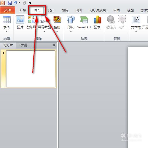Click the 文本框 (Text Box) icon

[x=136, y=20]
